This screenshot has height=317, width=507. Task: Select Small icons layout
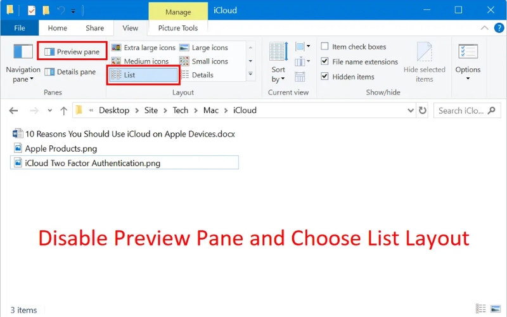(x=203, y=61)
